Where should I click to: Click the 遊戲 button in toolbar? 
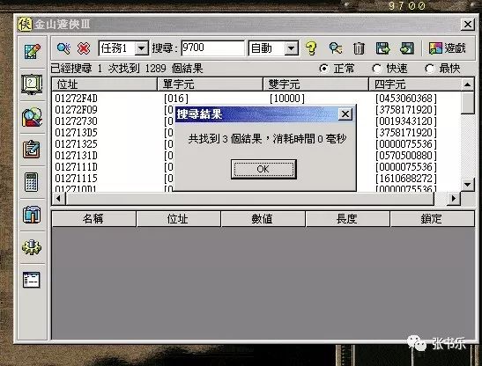pyautogui.click(x=448, y=48)
